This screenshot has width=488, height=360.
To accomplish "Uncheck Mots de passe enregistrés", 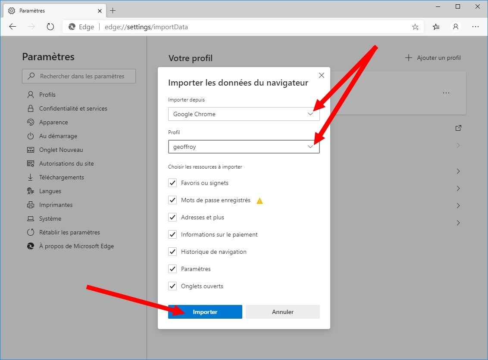I will [172, 200].
